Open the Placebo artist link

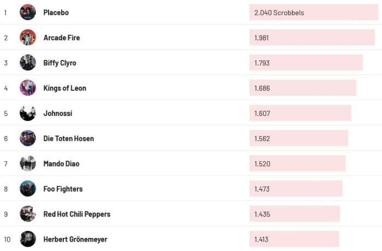coord(56,13)
